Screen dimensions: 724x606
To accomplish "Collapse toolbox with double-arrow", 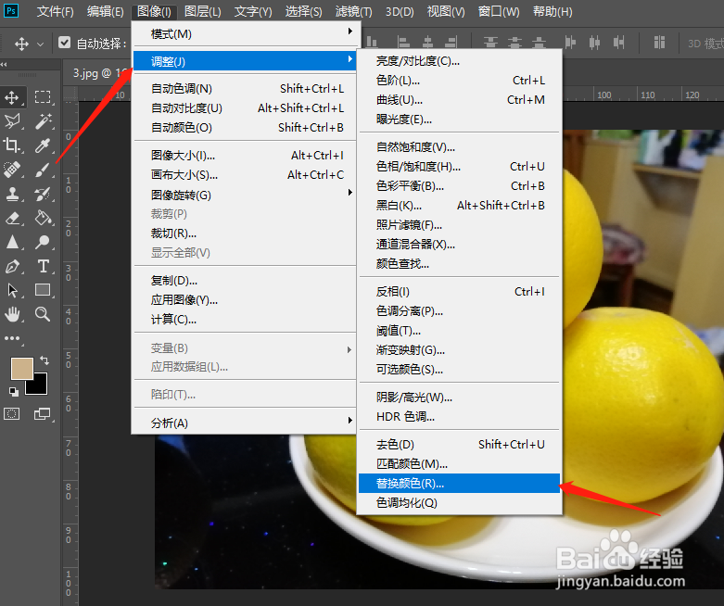I will tap(4, 65).
